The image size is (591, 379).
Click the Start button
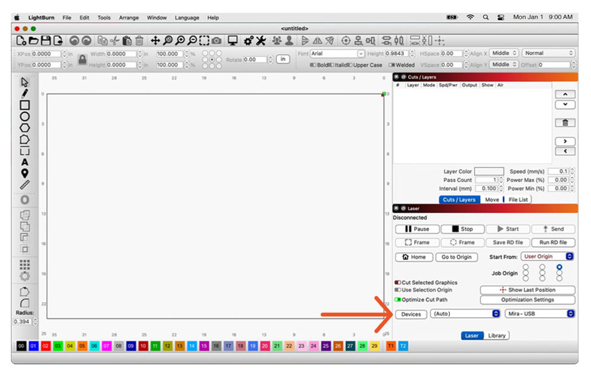(x=508, y=229)
